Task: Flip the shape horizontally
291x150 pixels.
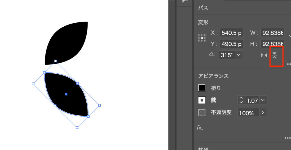Action: point(264,55)
